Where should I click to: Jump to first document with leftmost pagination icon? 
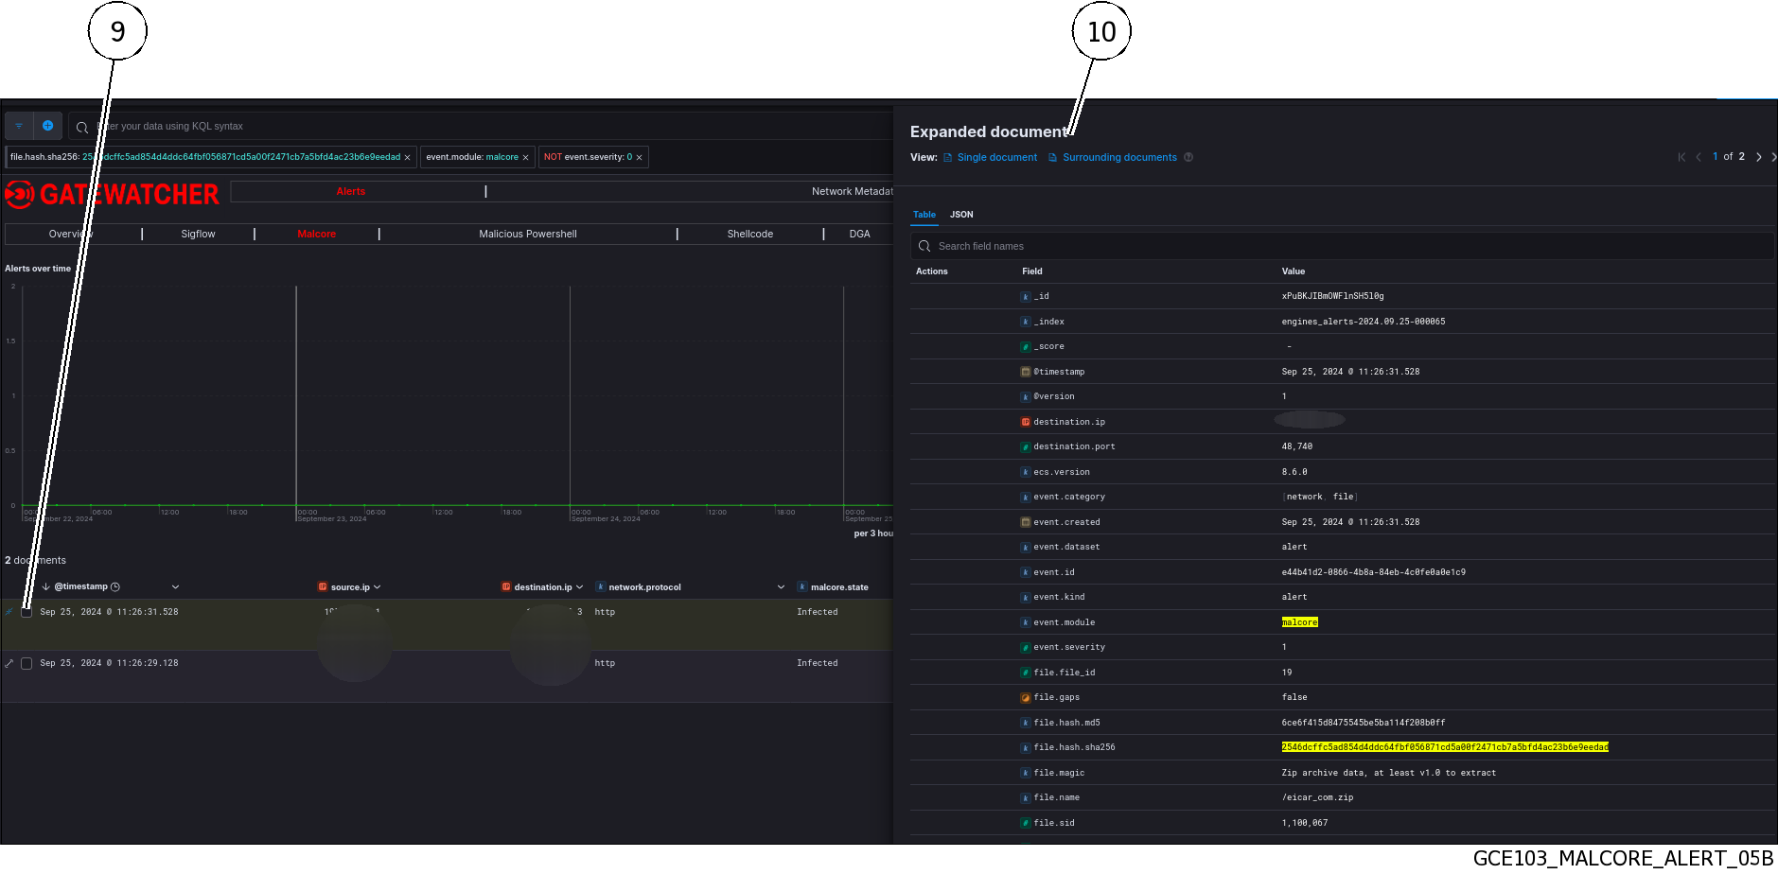(x=1681, y=157)
